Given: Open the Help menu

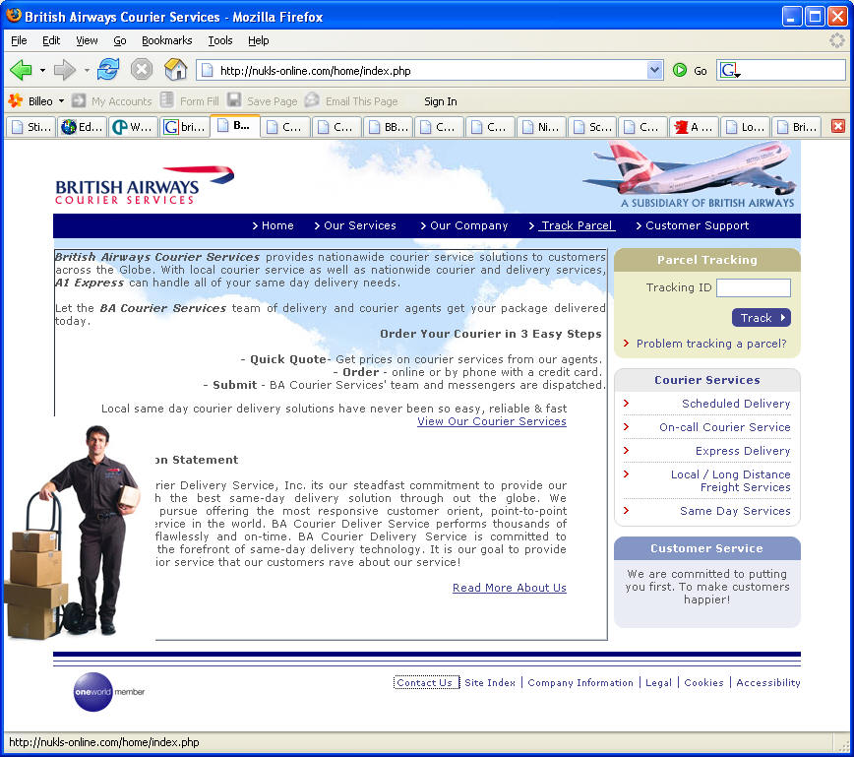Looking at the screenshot, I should click(258, 40).
